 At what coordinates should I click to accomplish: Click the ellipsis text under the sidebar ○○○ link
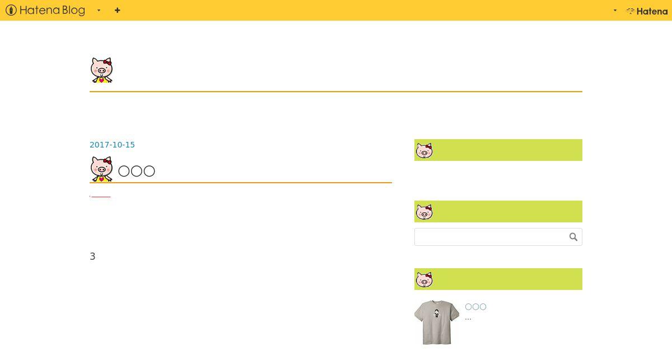pos(468,317)
